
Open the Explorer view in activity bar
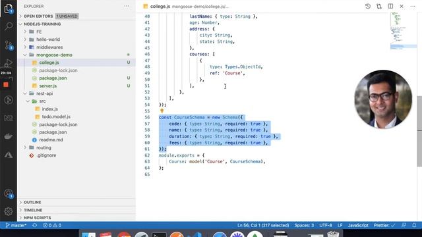tap(9, 9)
